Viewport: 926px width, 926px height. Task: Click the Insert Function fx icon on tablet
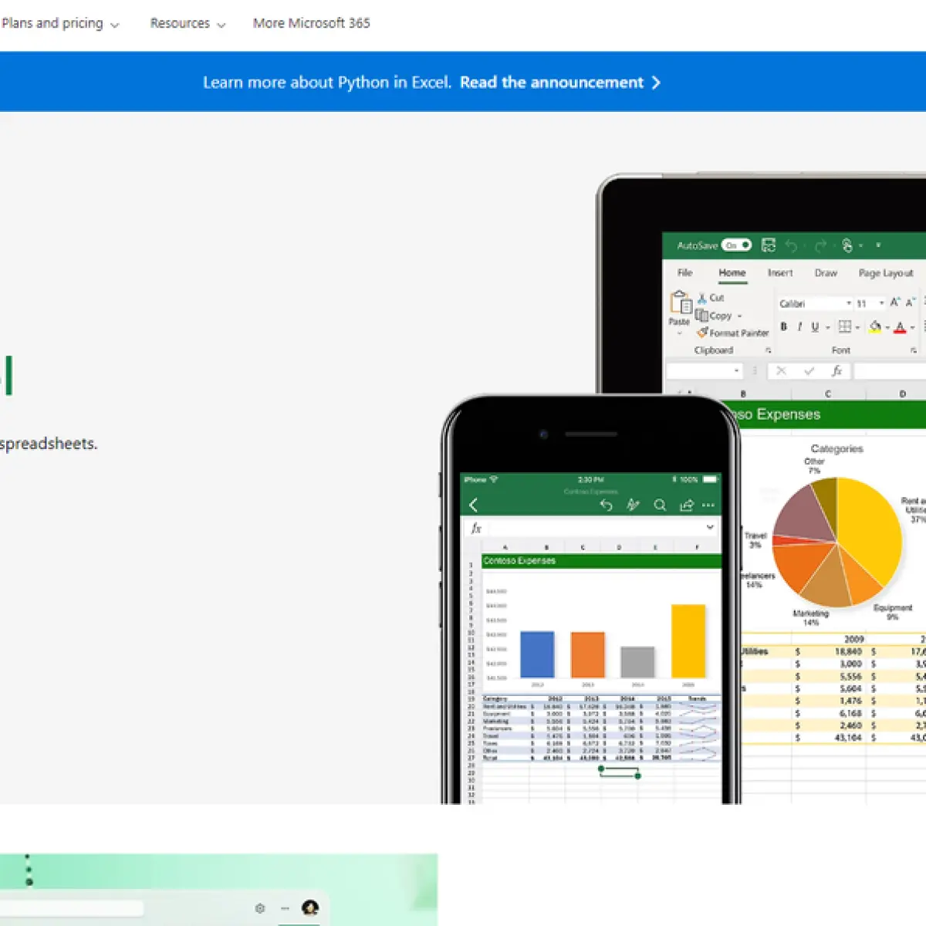[836, 371]
